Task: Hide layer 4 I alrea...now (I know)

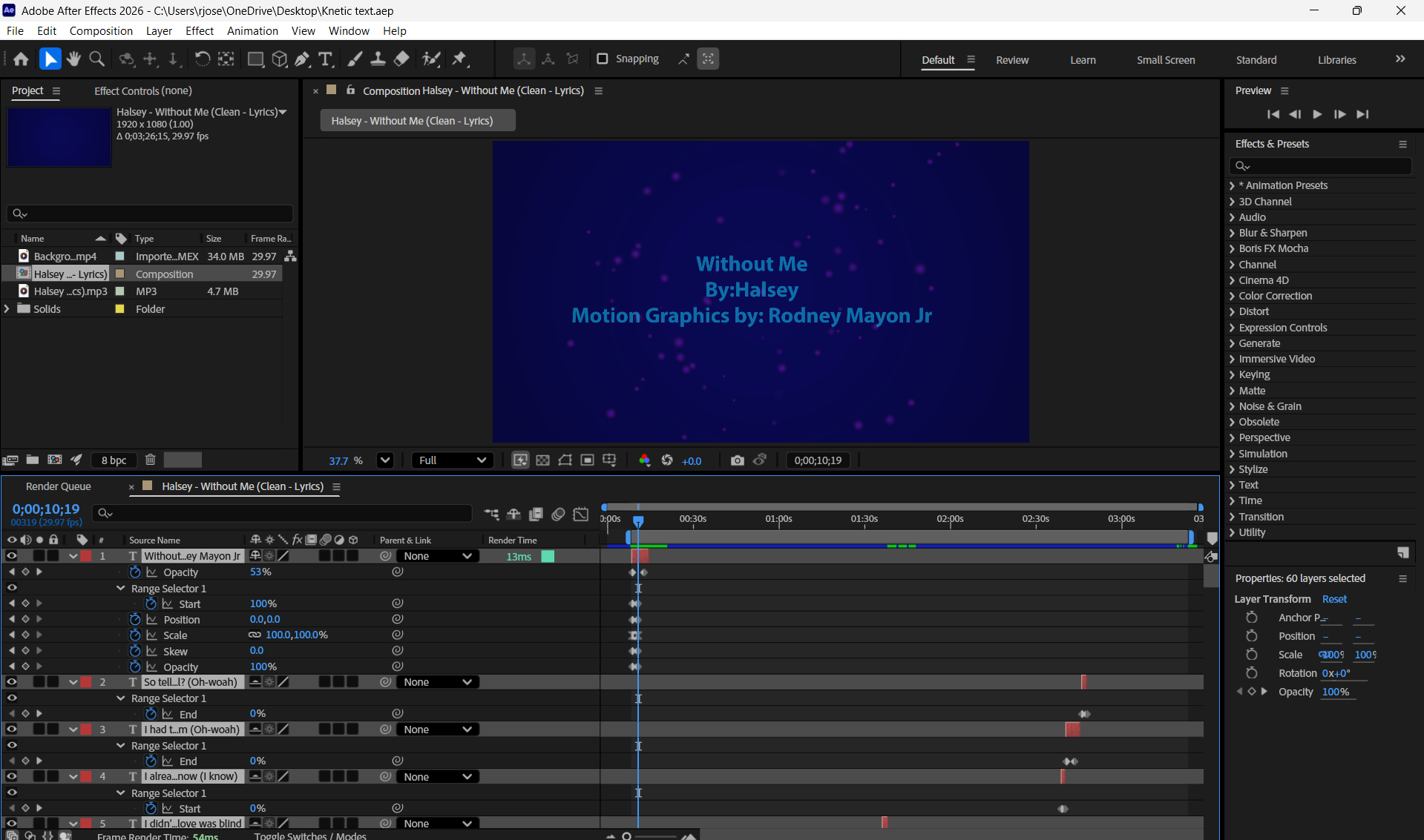Action: (x=12, y=777)
